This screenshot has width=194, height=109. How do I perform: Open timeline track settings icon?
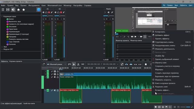click(44, 64)
